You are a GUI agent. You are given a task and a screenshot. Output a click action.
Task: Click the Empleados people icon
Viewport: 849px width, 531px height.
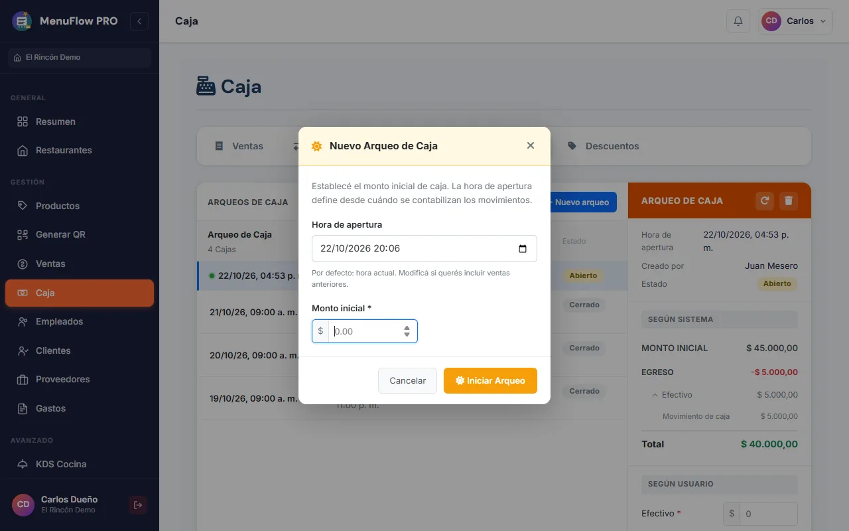coord(23,321)
